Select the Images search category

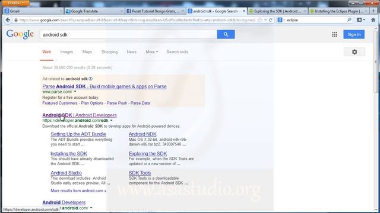click(66, 52)
